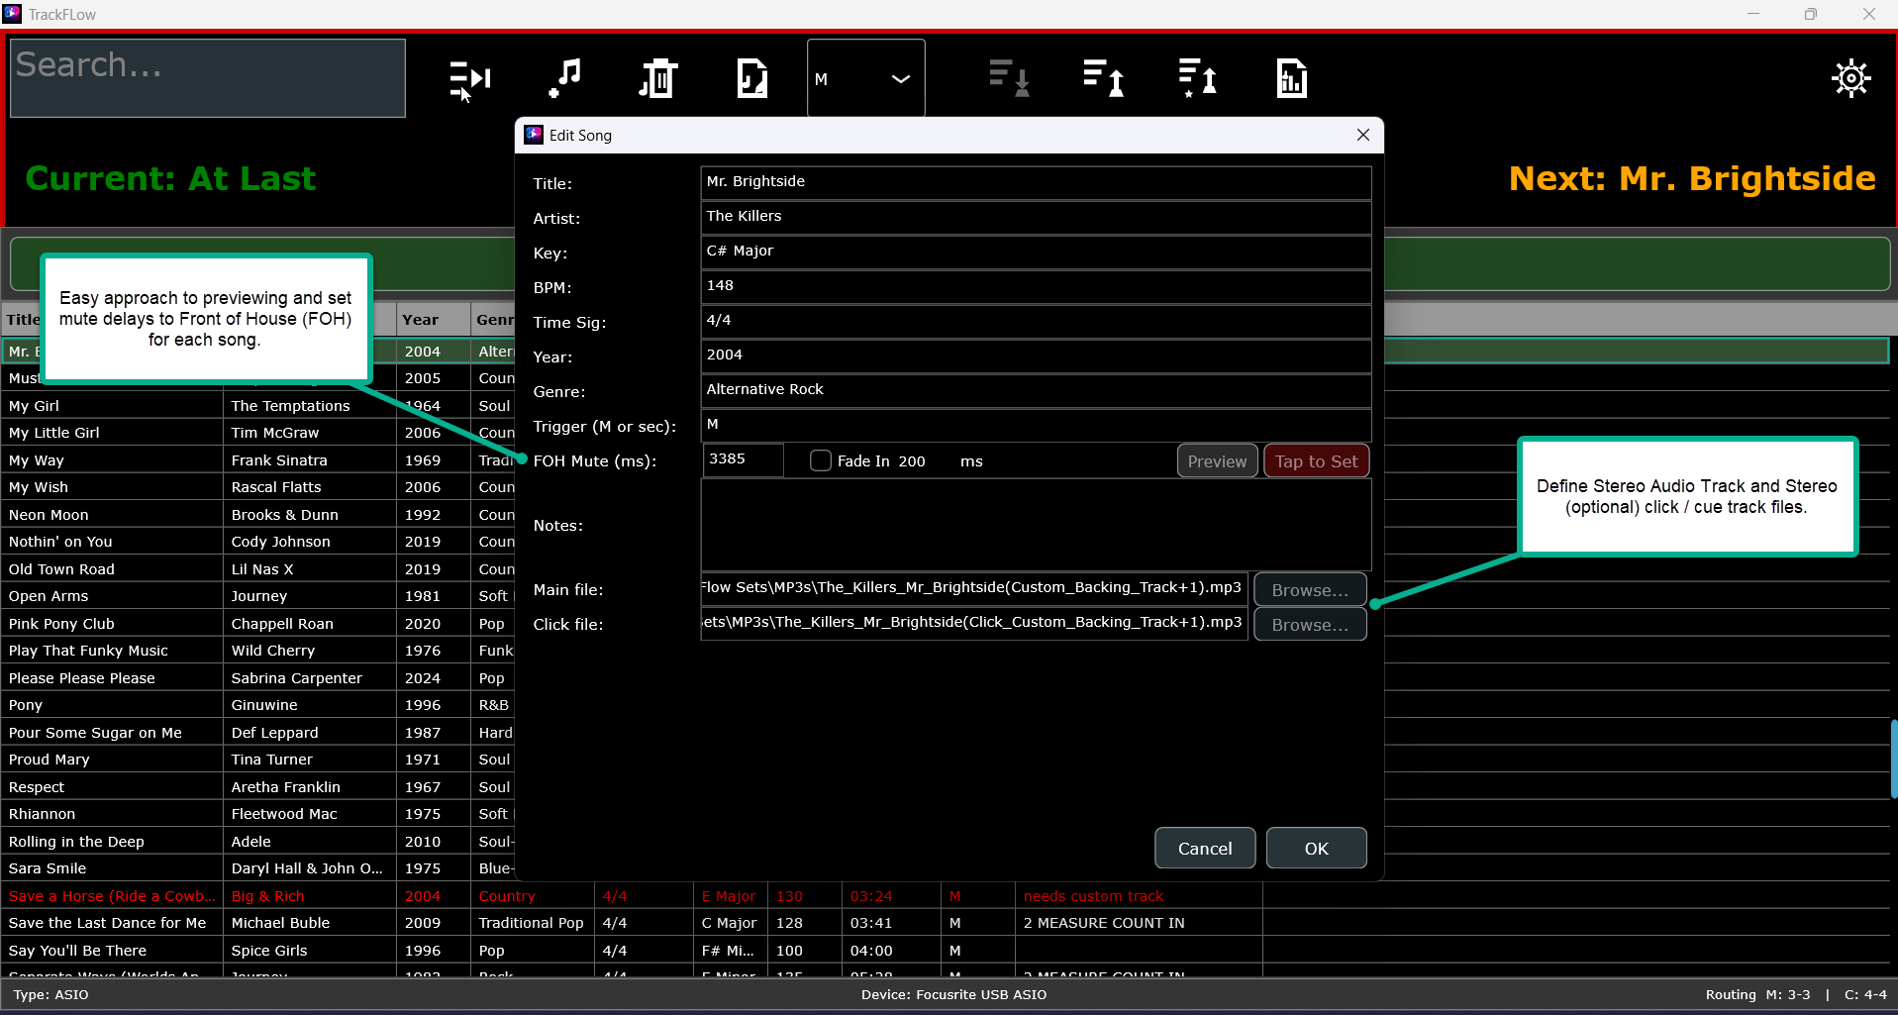1898x1015 pixels.
Task: Open the settings gear
Action: point(1849,78)
